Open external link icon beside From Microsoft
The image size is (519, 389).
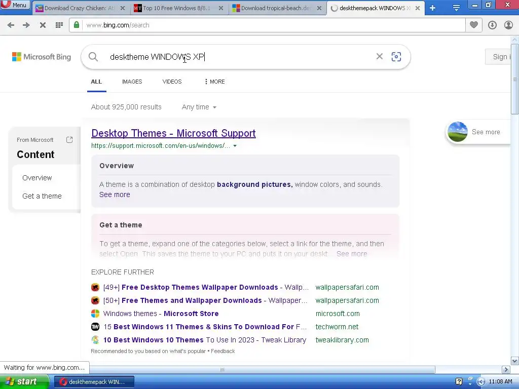(x=69, y=140)
